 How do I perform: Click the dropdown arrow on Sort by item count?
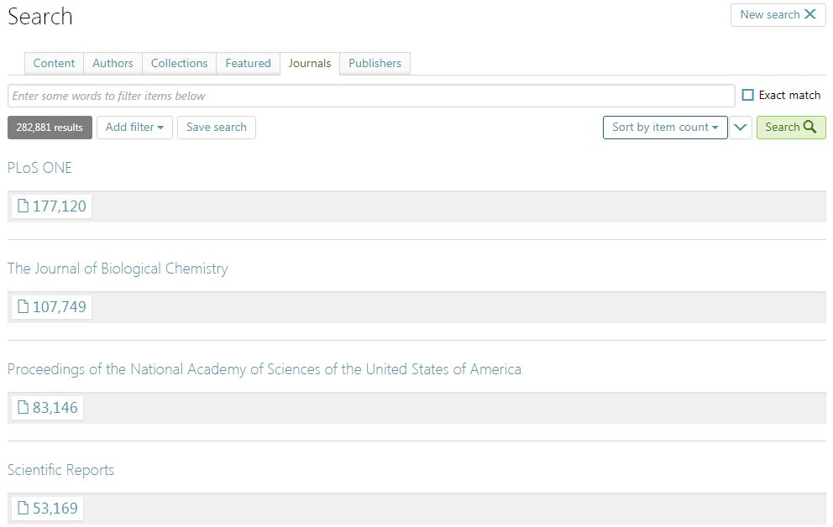coord(713,128)
